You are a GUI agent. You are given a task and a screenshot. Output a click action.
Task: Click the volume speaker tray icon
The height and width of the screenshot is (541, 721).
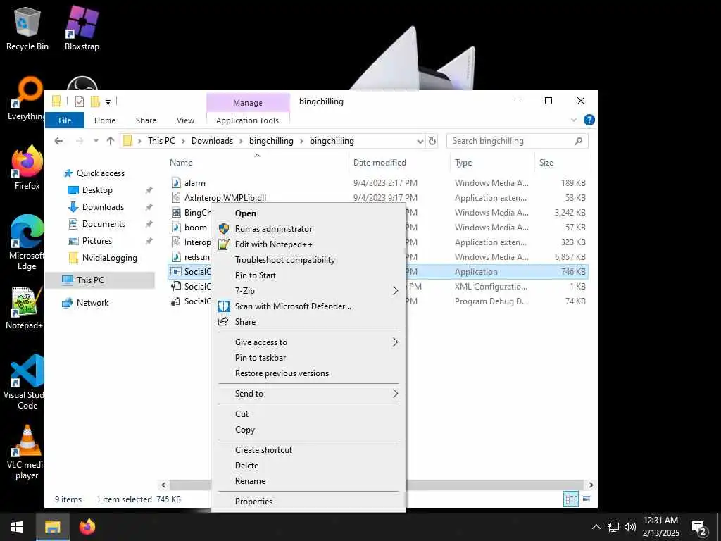tap(630, 527)
